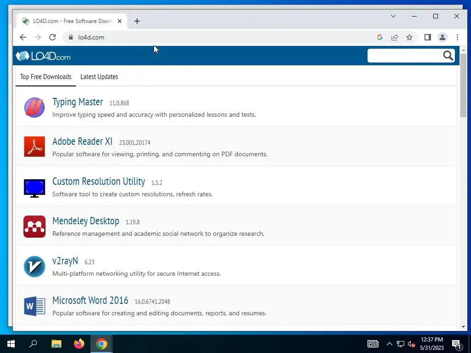Click the network status tray icon
This screenshot has height=353, width=471.
(x=400, y=344)
